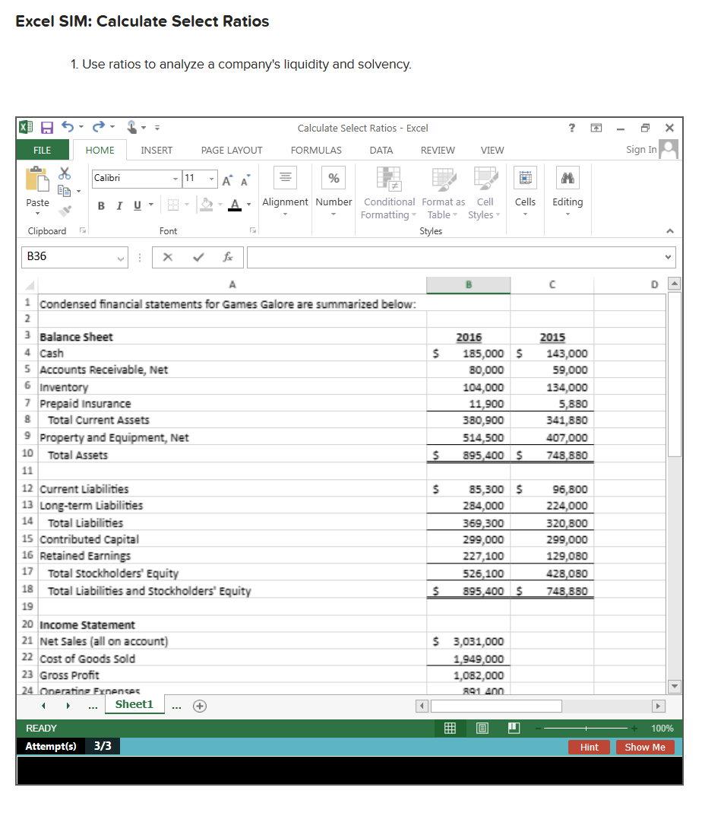The width and height of the screenshot is (702, 816).
Task: Click the Hint button
Action: click(589, 747)
